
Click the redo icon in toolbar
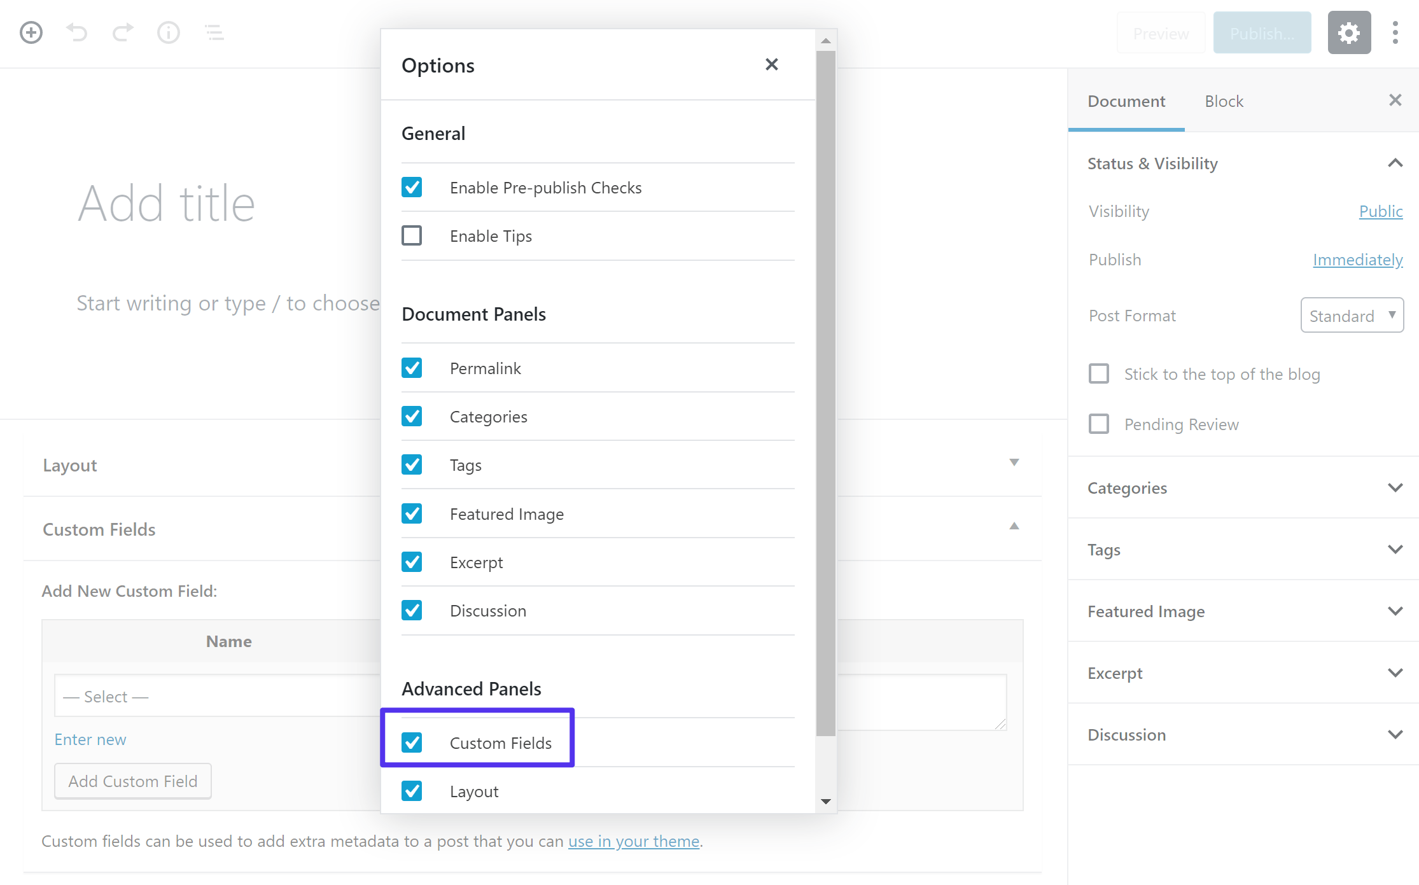tap(122, 32)
